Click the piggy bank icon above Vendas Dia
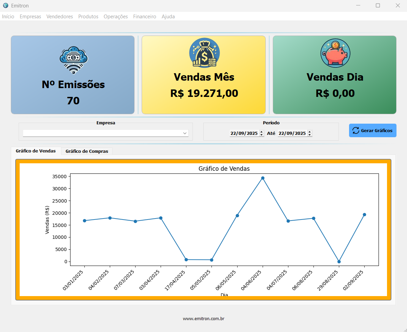 pyautogui.click(x=335, y=53)
